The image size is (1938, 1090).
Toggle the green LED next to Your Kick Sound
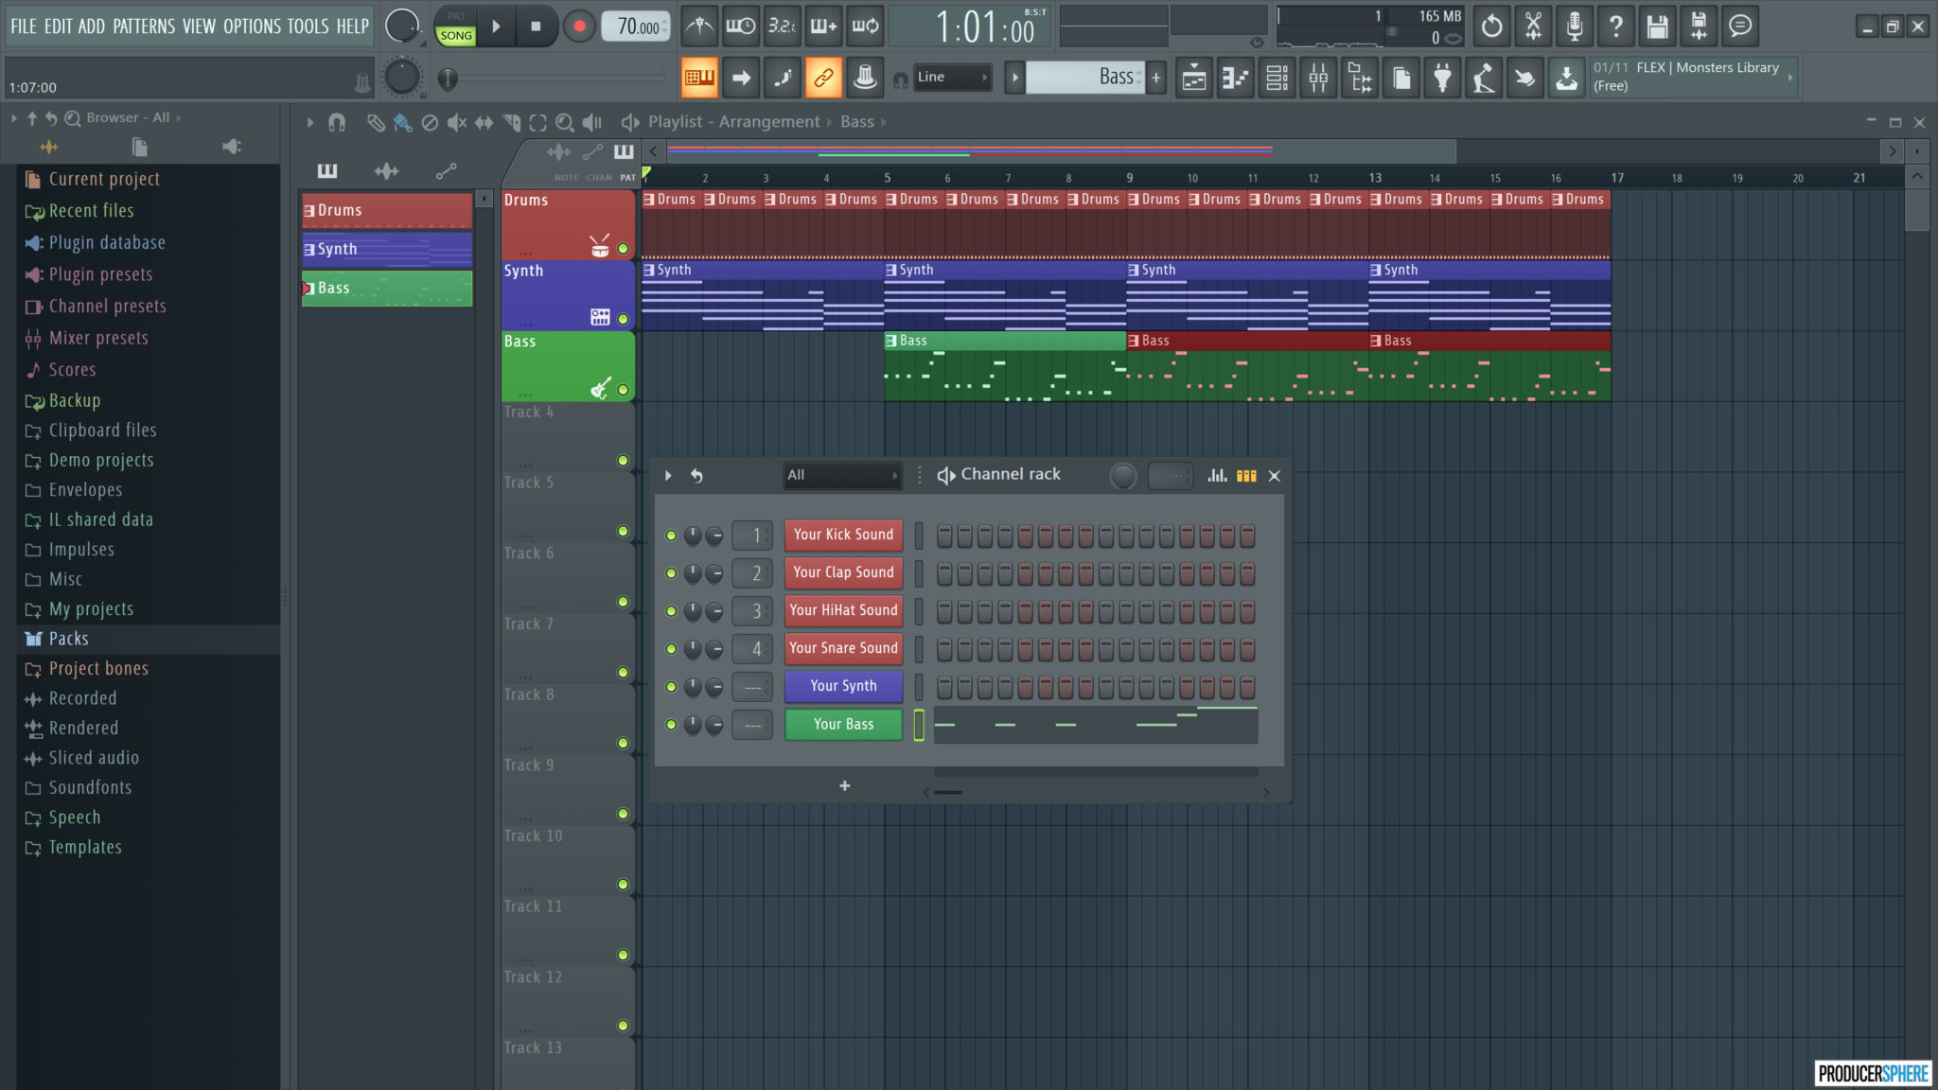click(x=672, y=536)
